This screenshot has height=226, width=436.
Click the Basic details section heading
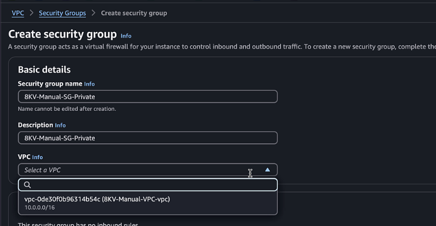coord(44,69)
